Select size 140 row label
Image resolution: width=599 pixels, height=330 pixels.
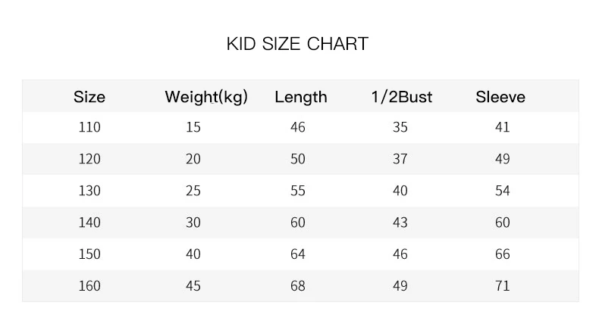click(89, 223)
